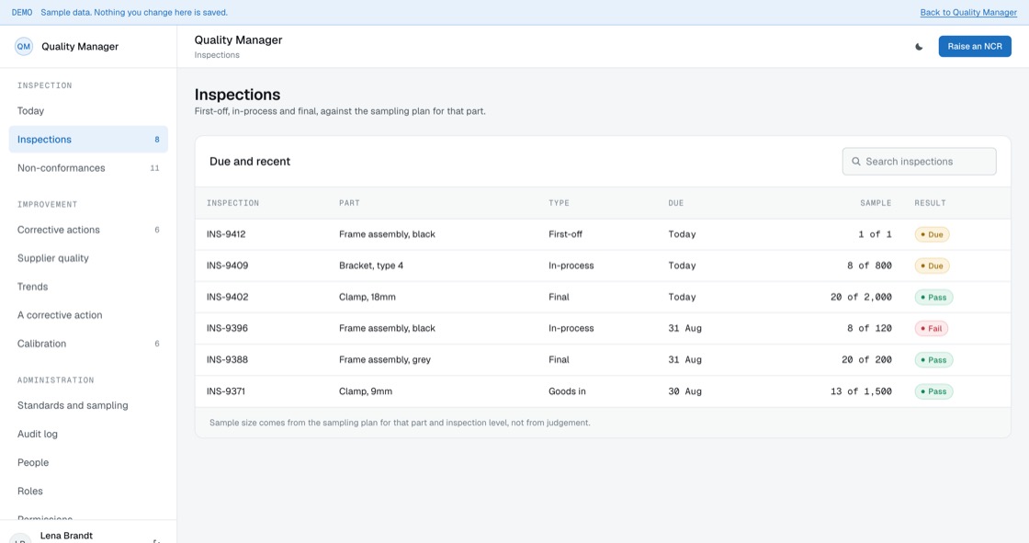Go to Standards and sampling

pyautogui.click(x=88, y=406)
